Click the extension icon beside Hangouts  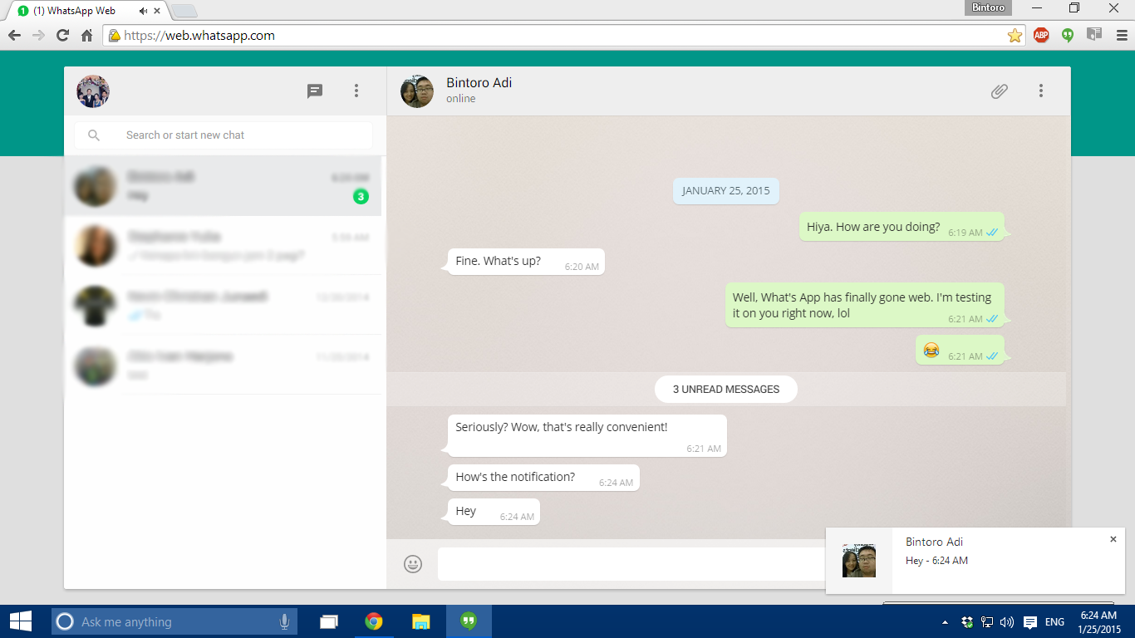pos(1094,35)
